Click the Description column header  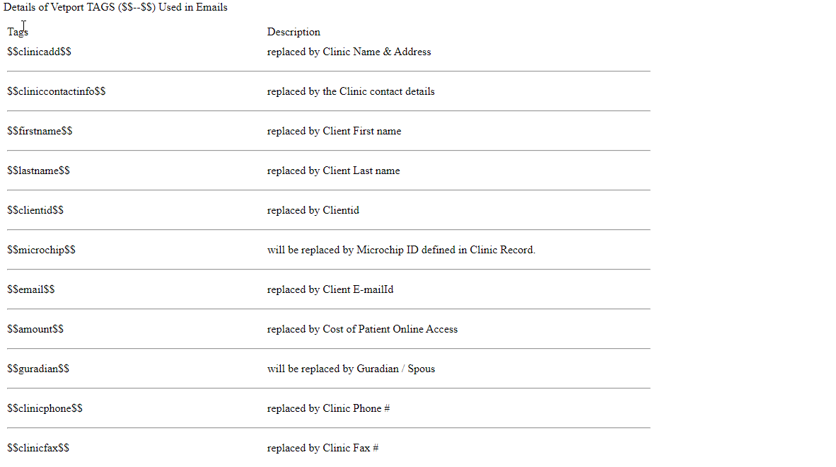point(294,32)
